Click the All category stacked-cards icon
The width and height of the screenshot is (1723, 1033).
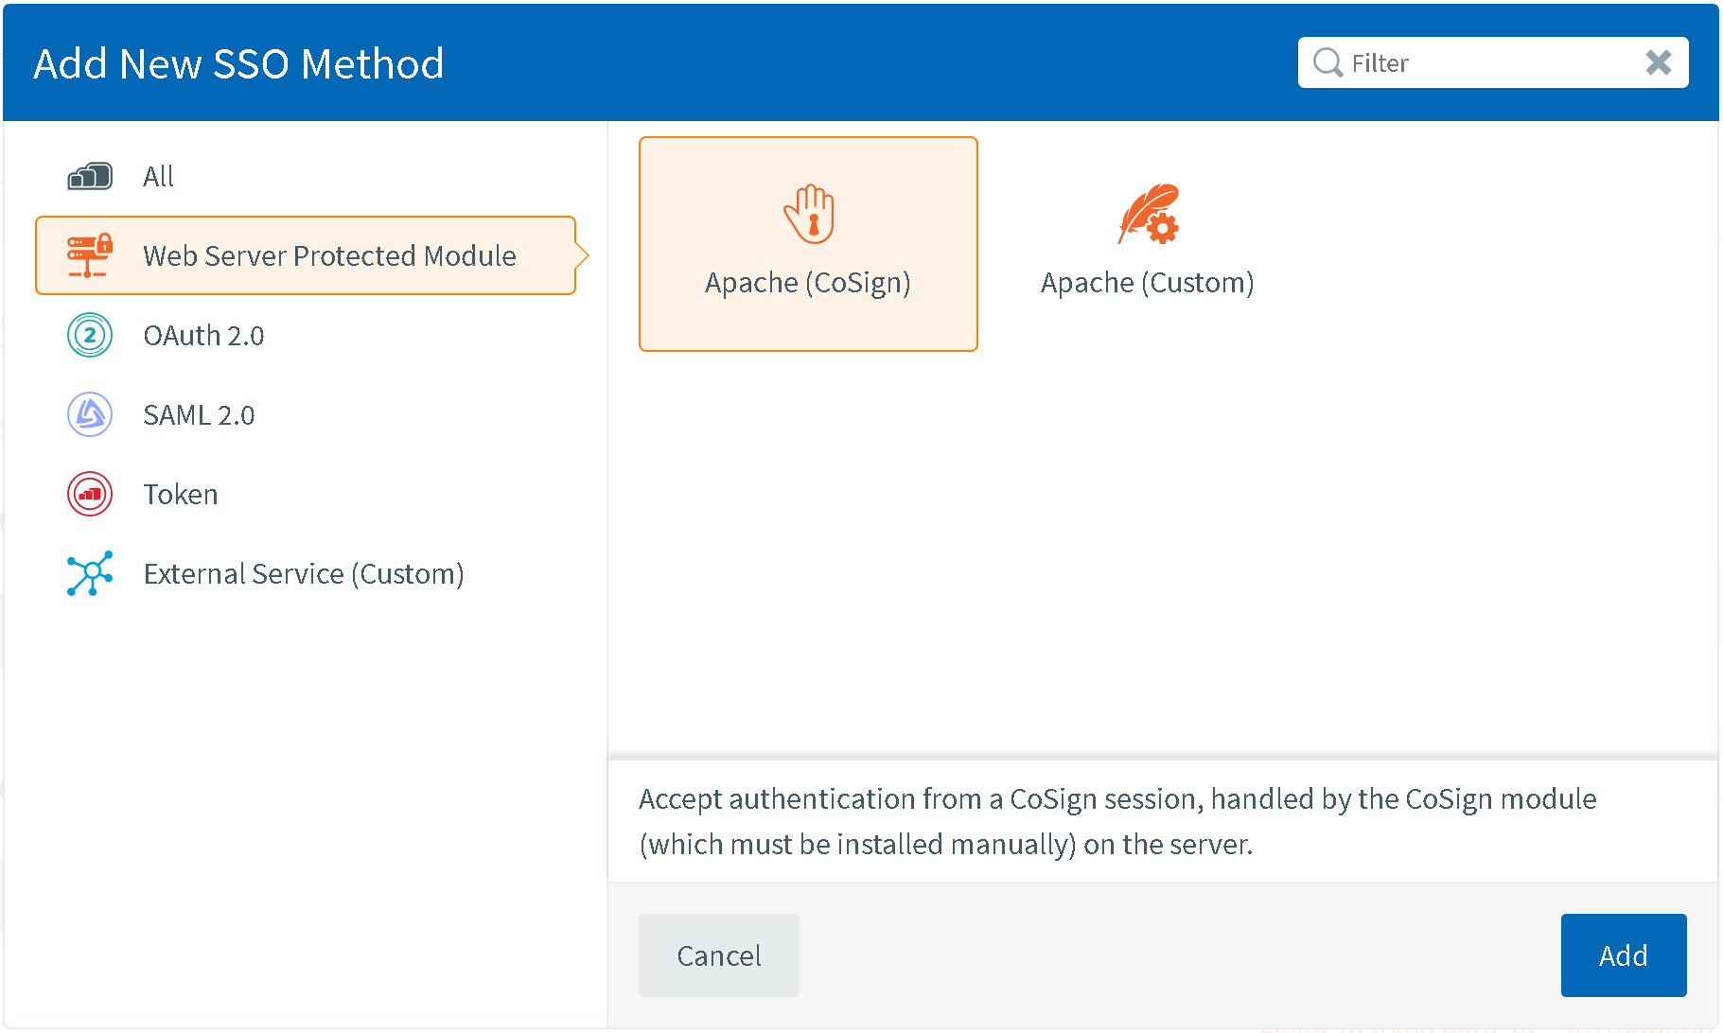coord(90,176)
